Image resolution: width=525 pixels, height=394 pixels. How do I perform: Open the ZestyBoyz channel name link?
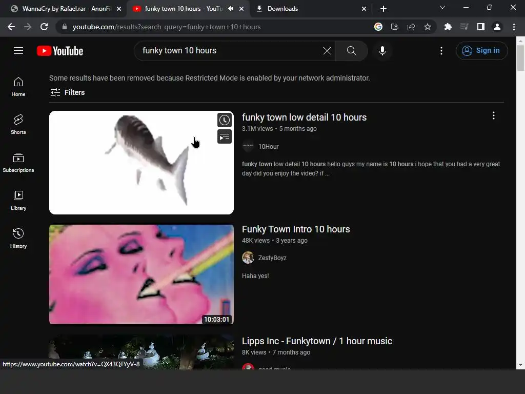[x=272, y=258]
